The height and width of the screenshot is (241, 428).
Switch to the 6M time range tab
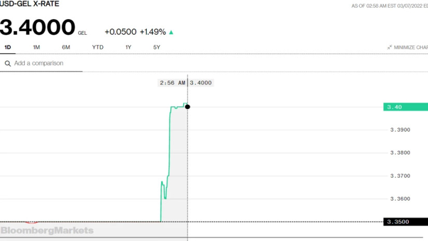[x=66, y=48]
